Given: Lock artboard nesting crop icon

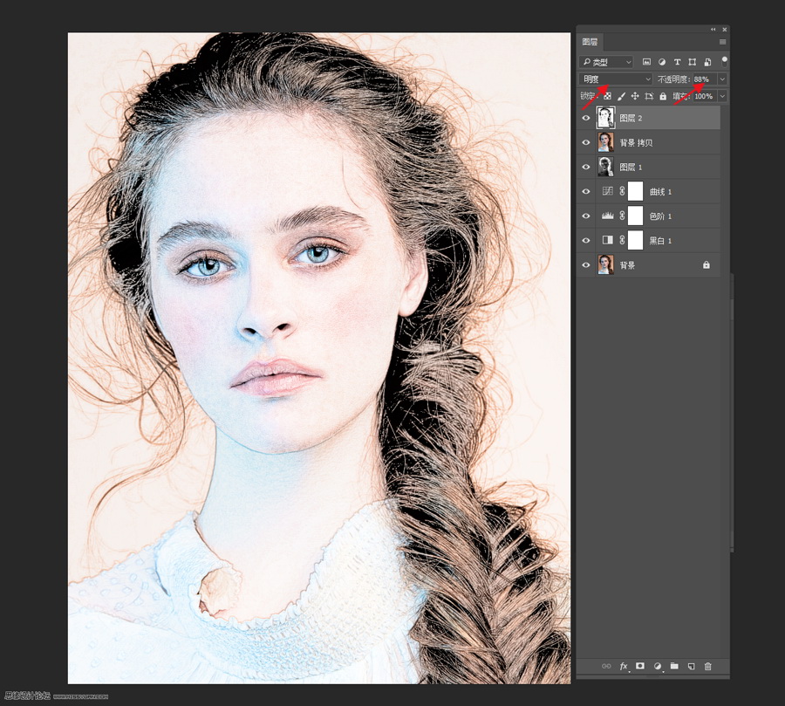Looking at the screenshot, I should [x=649, y=96].
